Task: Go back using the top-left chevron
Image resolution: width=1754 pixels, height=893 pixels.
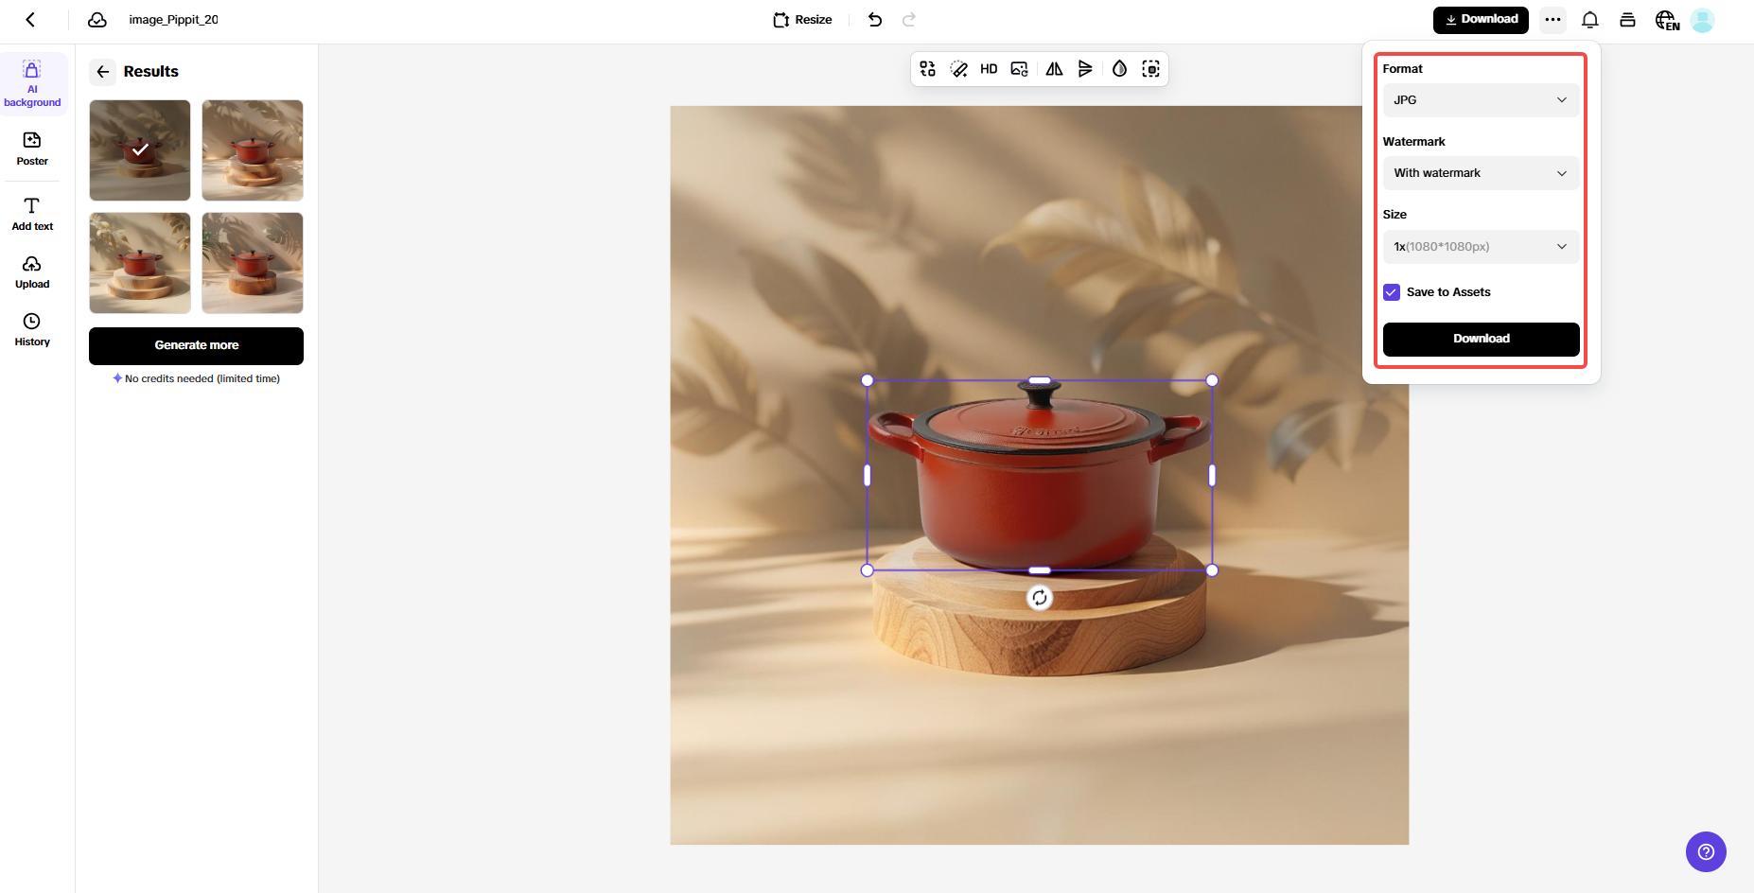Action: coord(30,20)
